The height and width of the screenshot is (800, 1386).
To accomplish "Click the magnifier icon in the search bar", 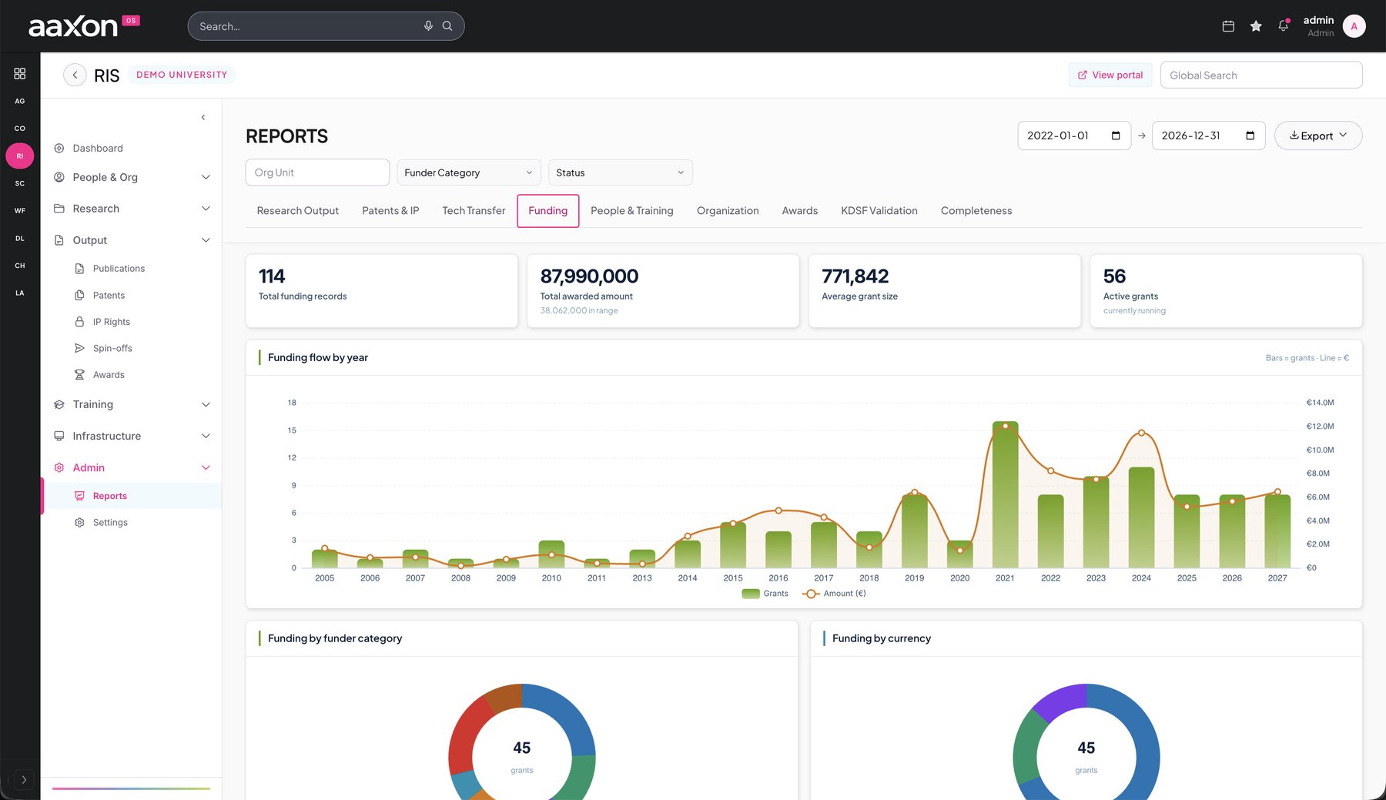I will point(447,26).
